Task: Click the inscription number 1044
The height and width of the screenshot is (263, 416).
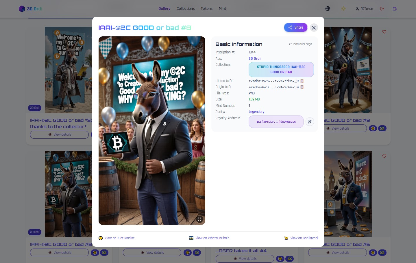Action: tap(252, 52)
